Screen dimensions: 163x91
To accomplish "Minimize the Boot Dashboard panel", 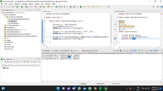I will point(36,59).
